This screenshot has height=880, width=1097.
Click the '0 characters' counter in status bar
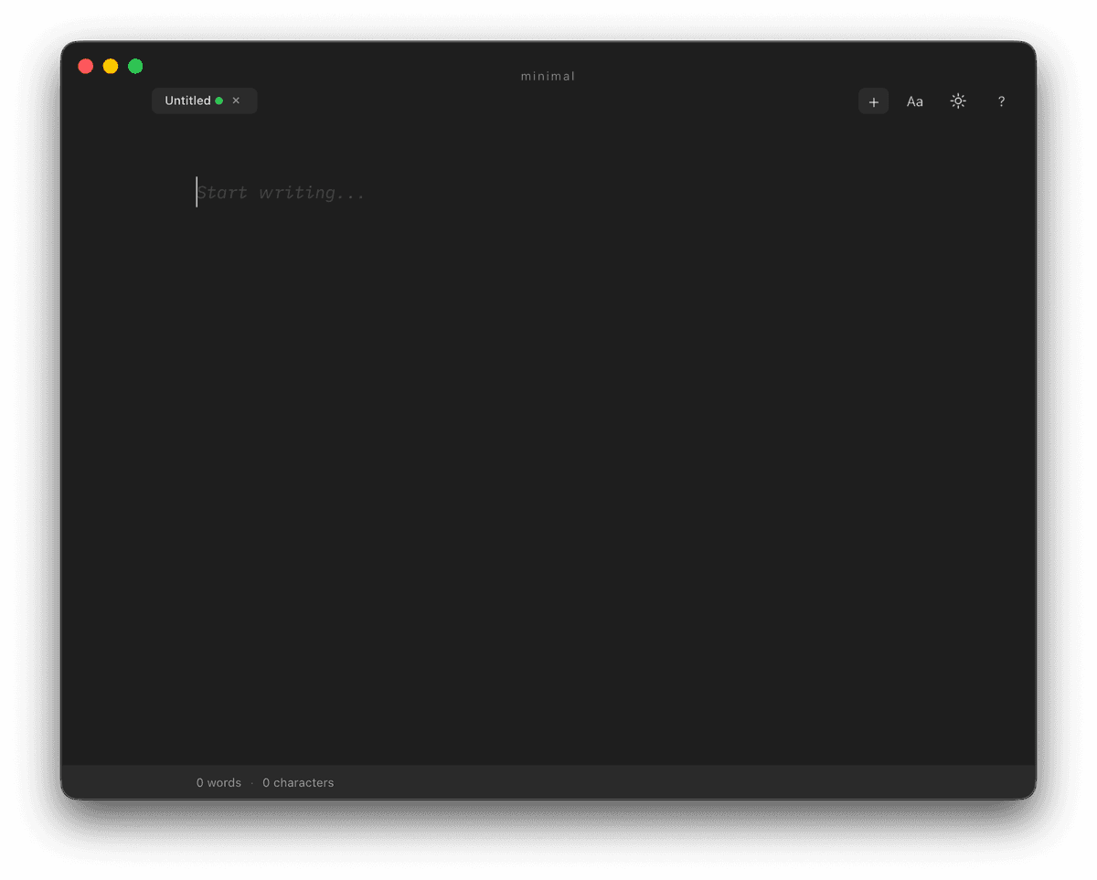tap(298, 782)
